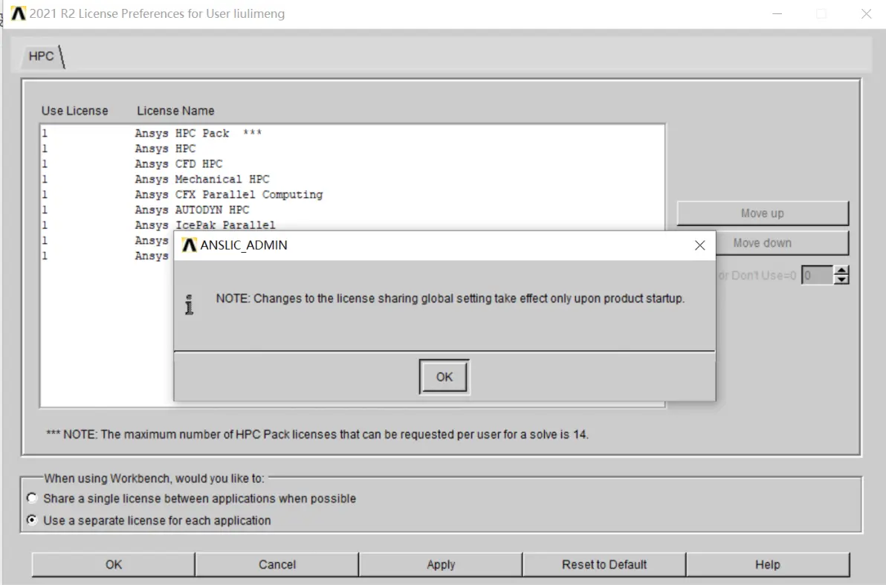Select the Ansys CFD HPC row

coord(352,164)
